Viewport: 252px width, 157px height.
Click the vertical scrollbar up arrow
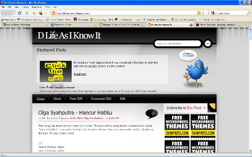point(250,29)
